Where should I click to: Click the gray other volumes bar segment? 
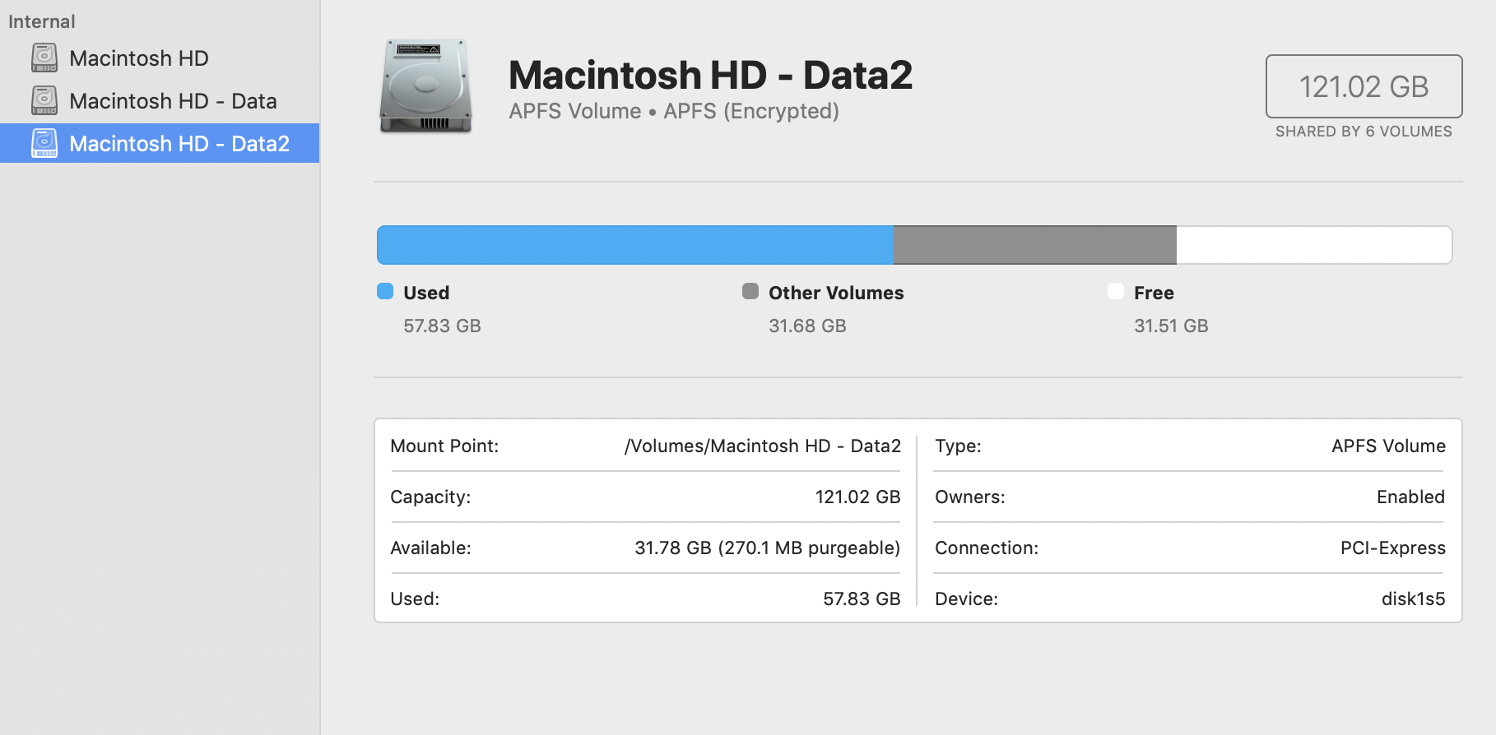coord(1034,245)
